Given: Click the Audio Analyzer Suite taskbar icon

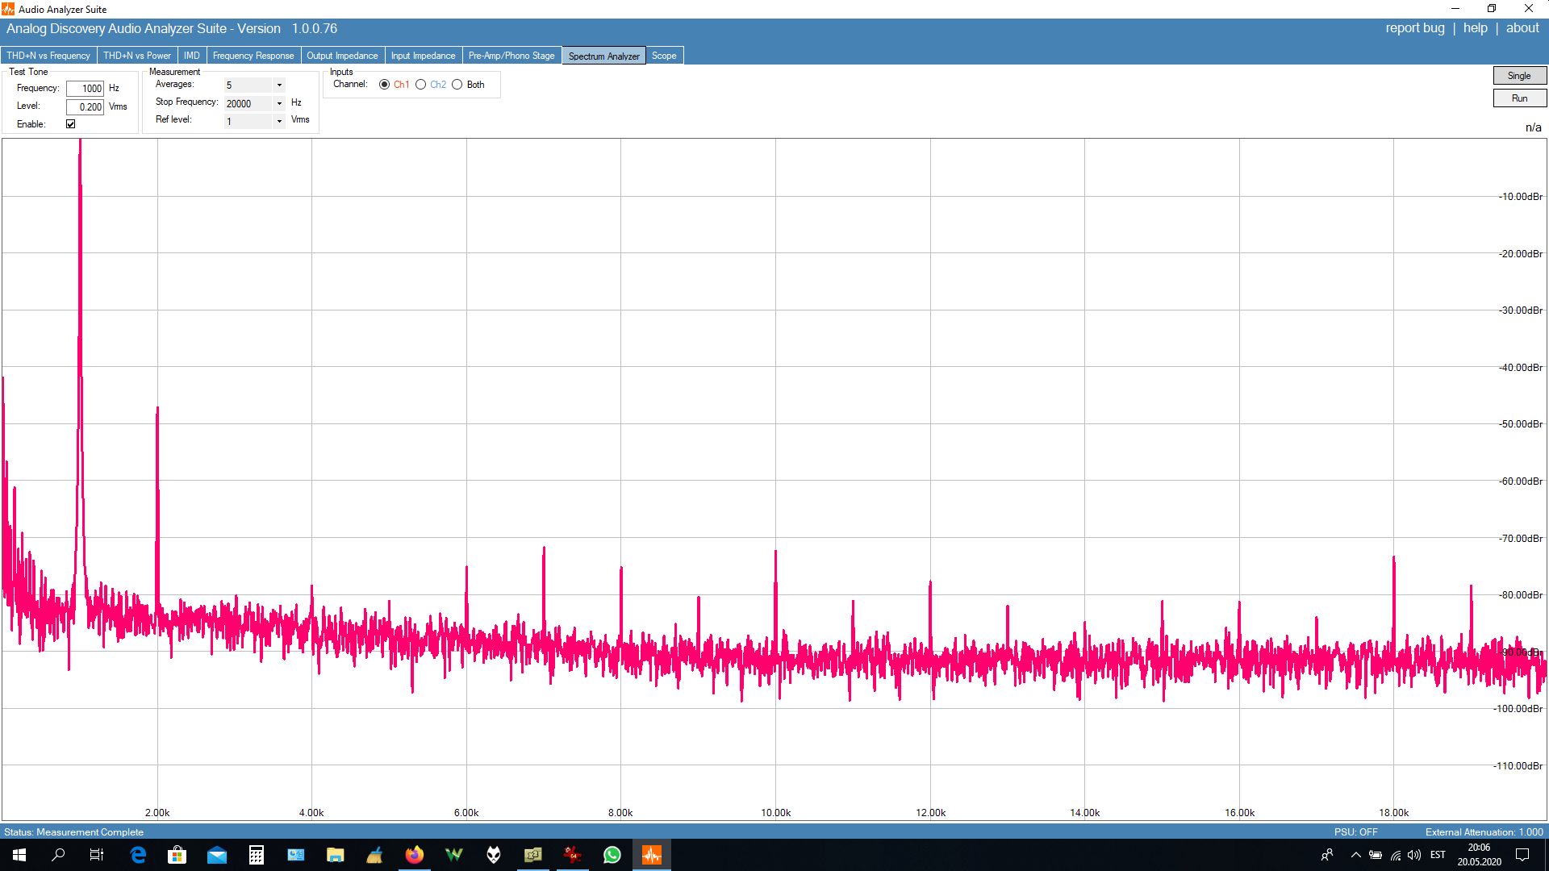Looking at the screenshot, I should coord(651,855).
